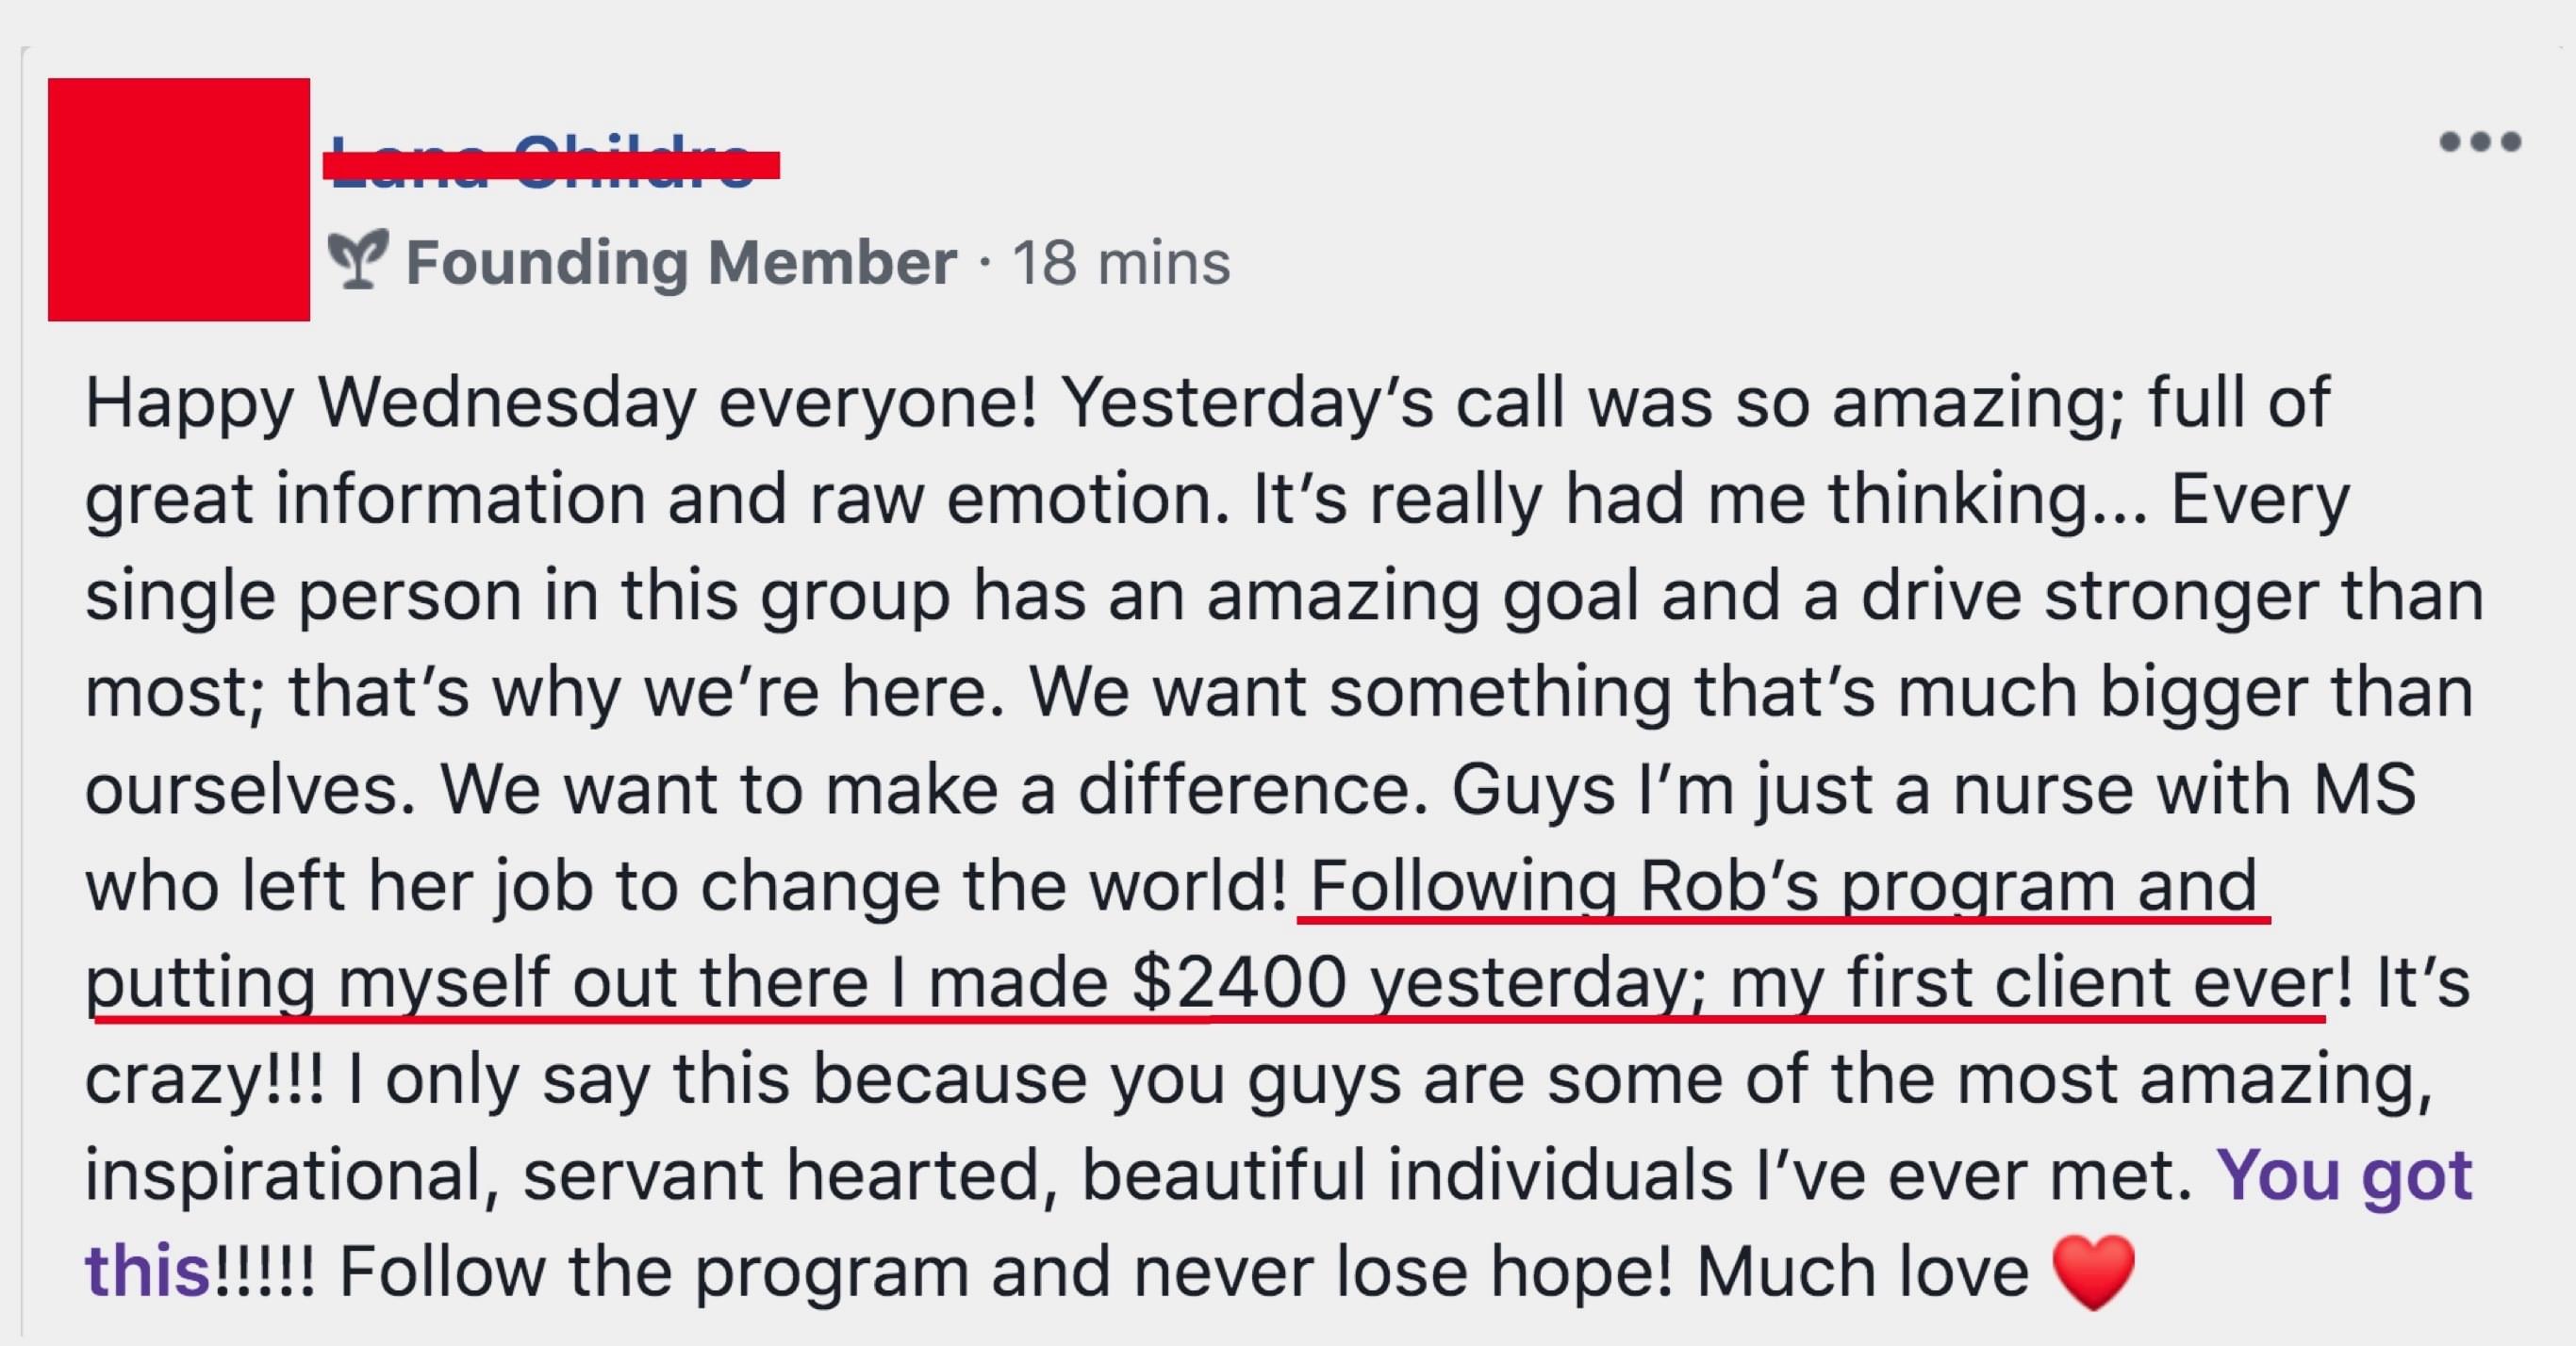Click the "Founding Member" label

pos(682,262)
